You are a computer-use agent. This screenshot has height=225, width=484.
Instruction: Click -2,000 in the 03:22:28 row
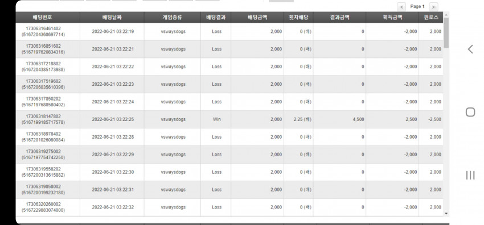click(x=411, y=137)
